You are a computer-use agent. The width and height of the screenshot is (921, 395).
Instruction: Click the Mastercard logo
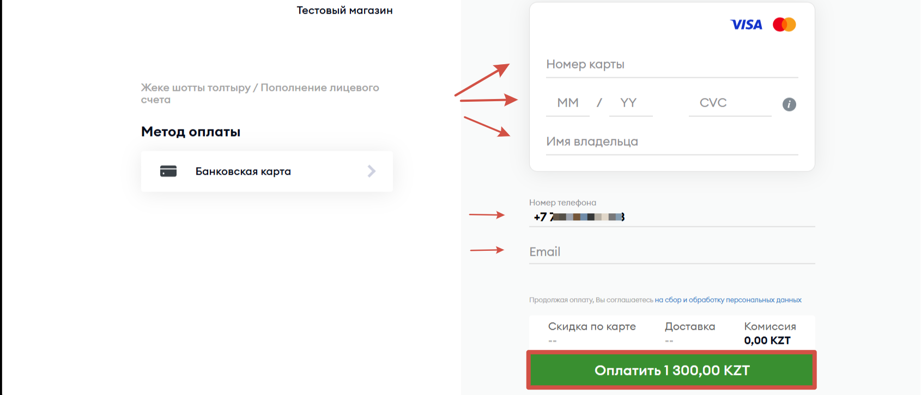[784, 24]
